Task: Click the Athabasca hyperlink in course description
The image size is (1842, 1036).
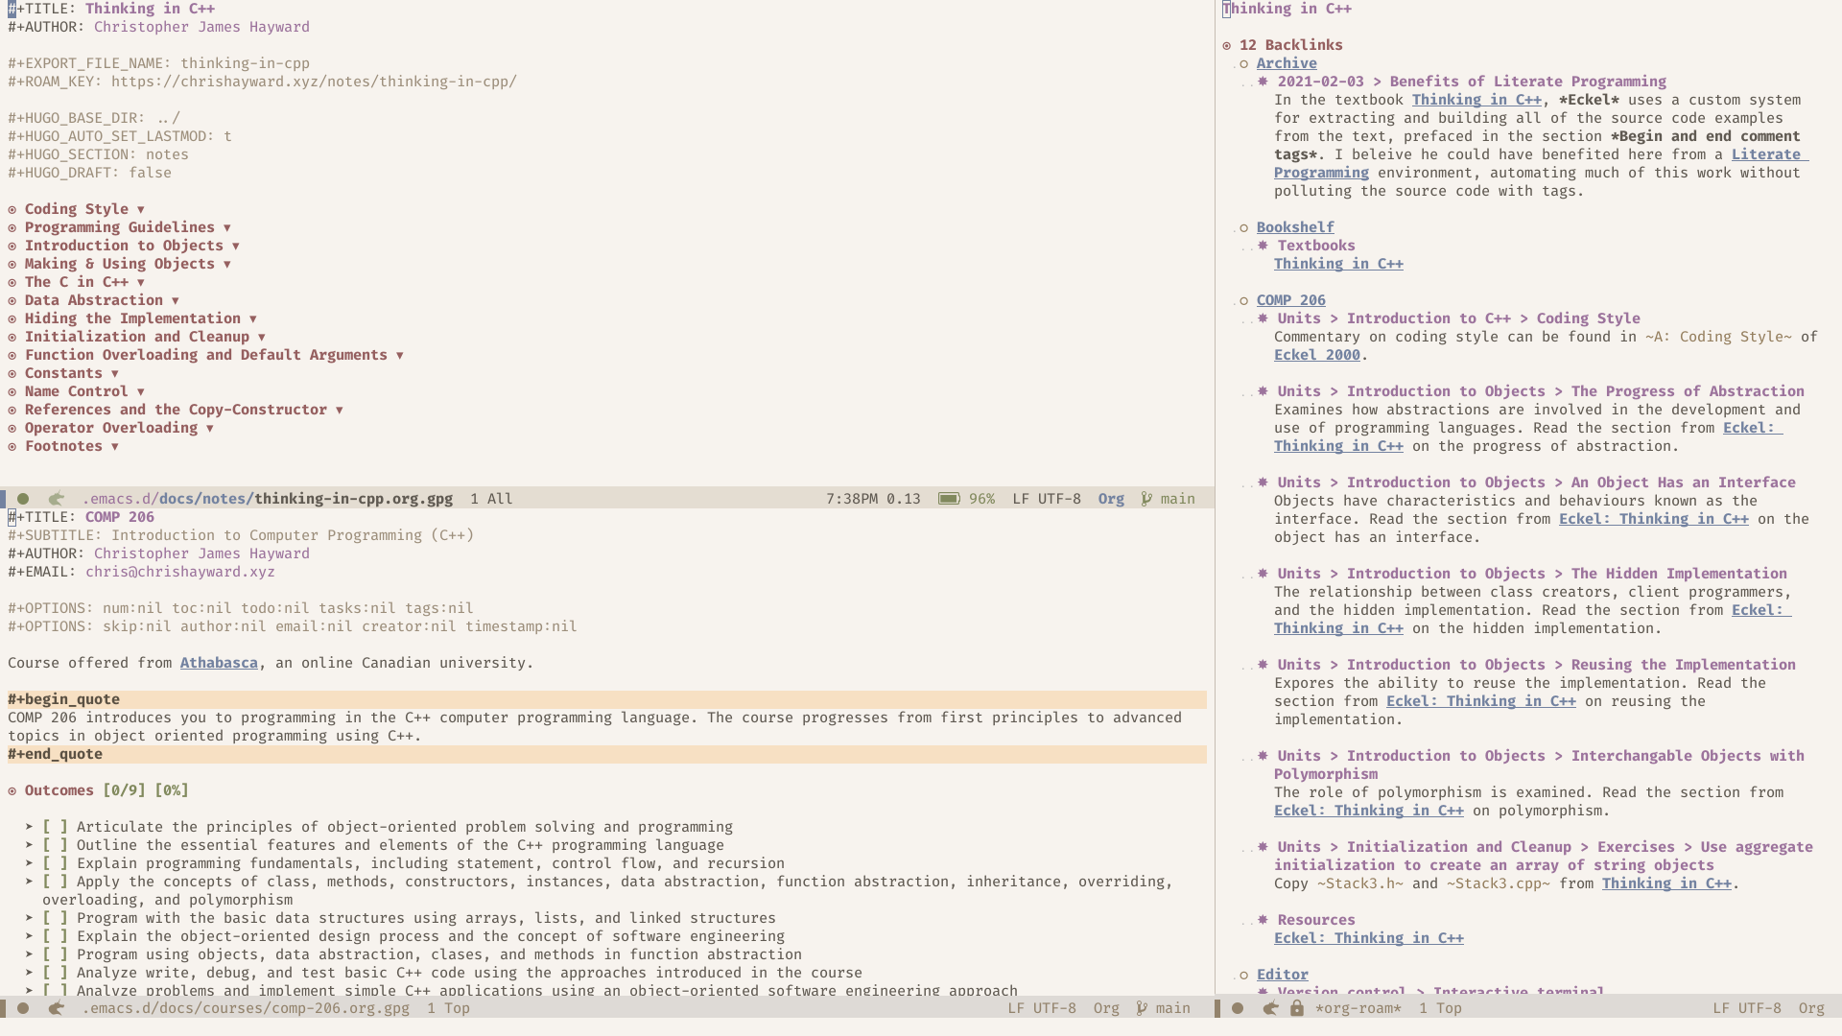Action: (219, 663)
